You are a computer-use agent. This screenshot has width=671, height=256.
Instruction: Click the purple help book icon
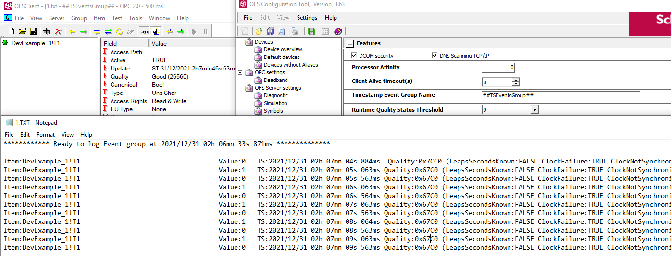[338, 31]
